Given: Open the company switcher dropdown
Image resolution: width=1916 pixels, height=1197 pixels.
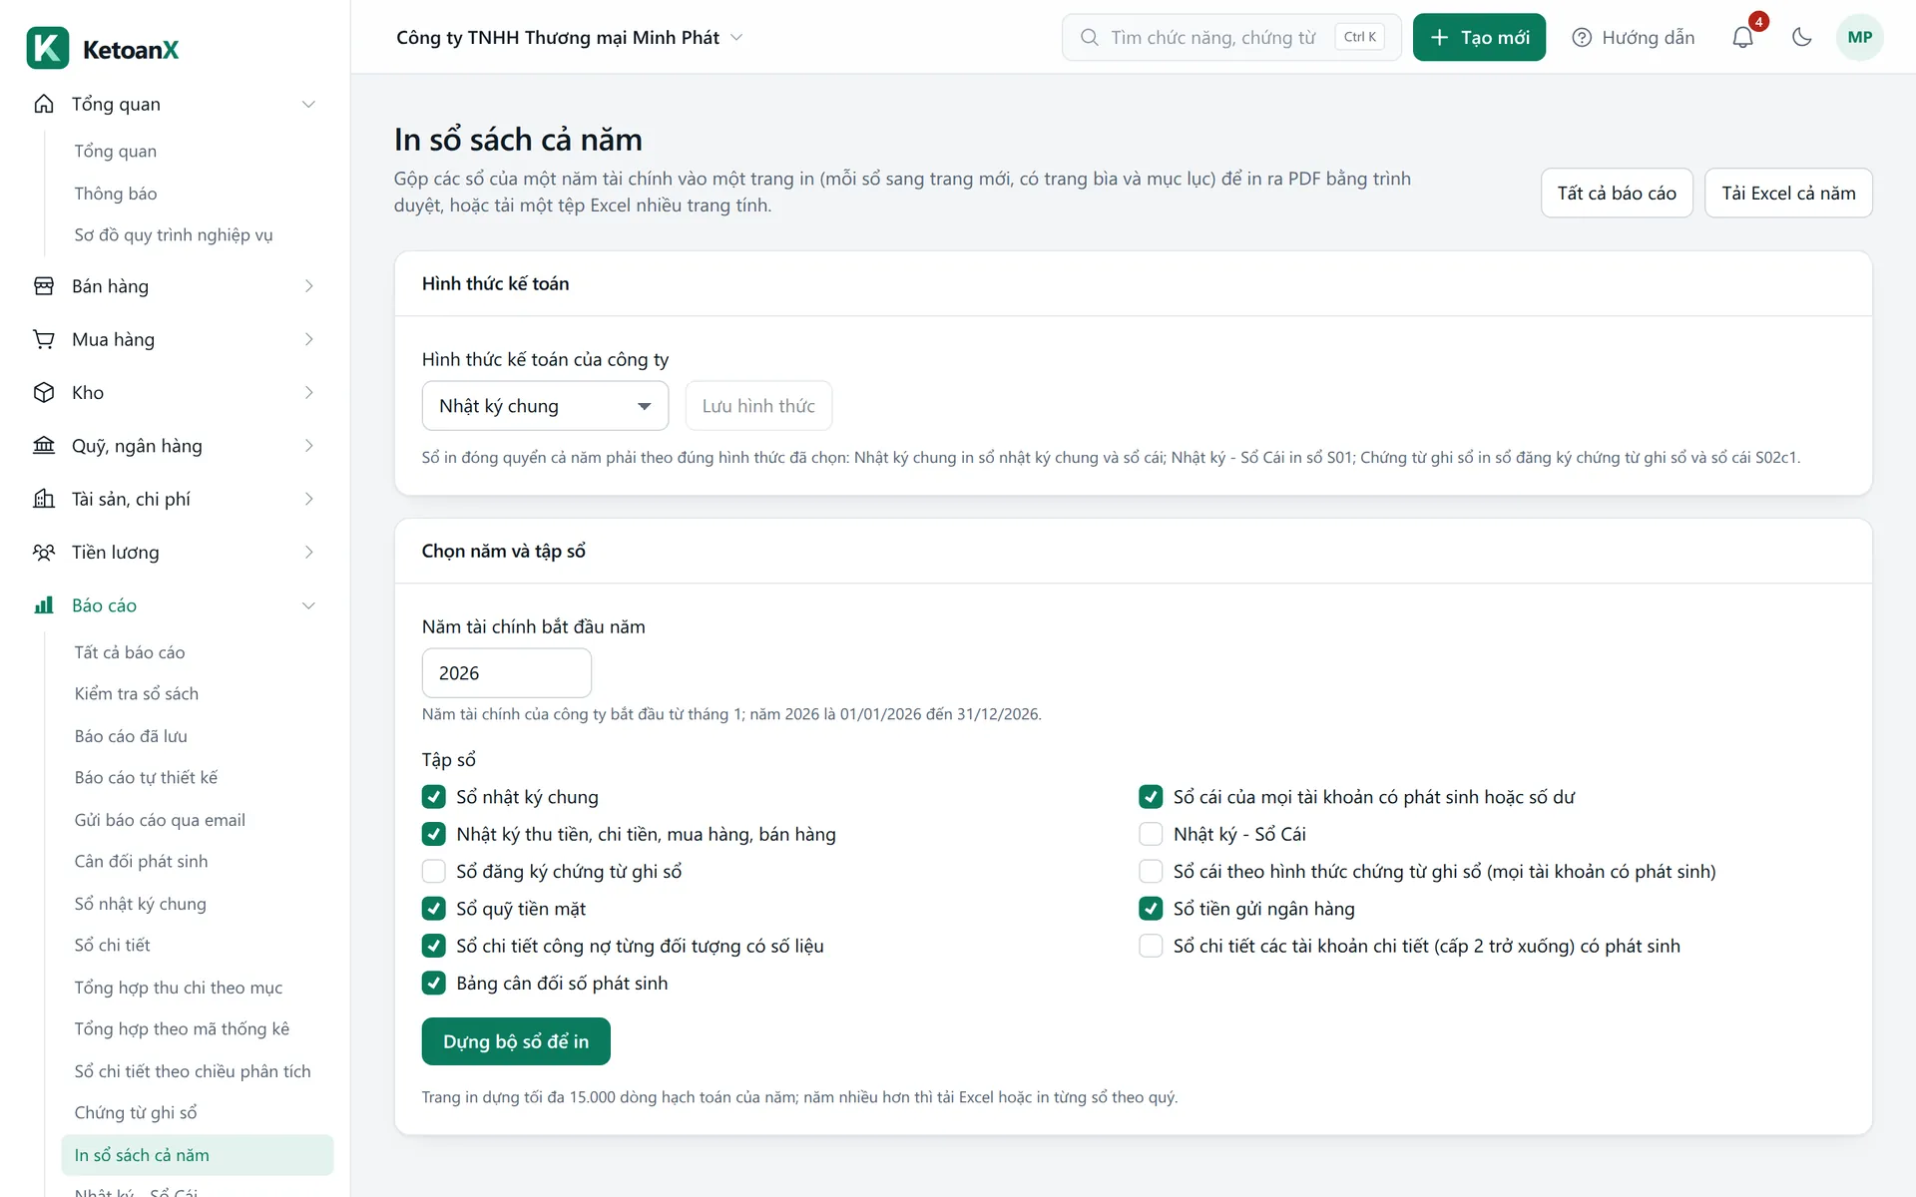Looking at the screenshot, I should click(569, 37).
